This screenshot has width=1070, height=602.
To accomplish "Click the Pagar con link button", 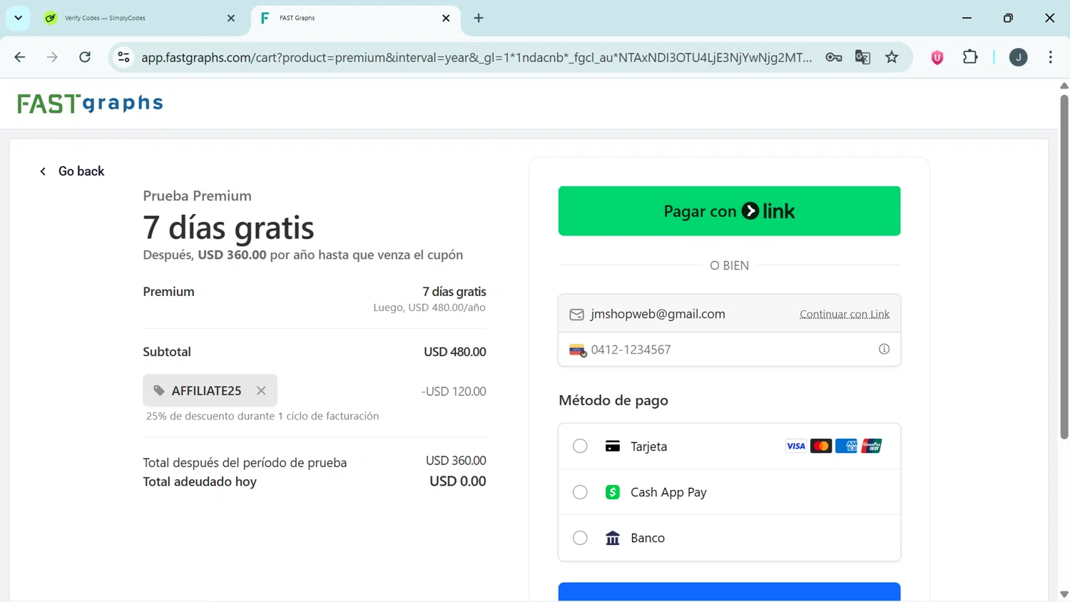I will click(x=729, y=211).
